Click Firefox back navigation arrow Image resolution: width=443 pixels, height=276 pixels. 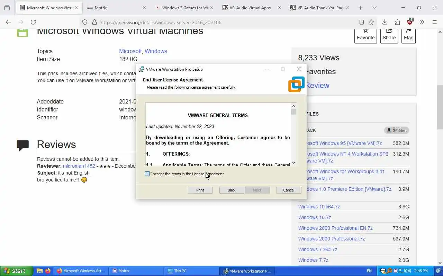(8, 22)
